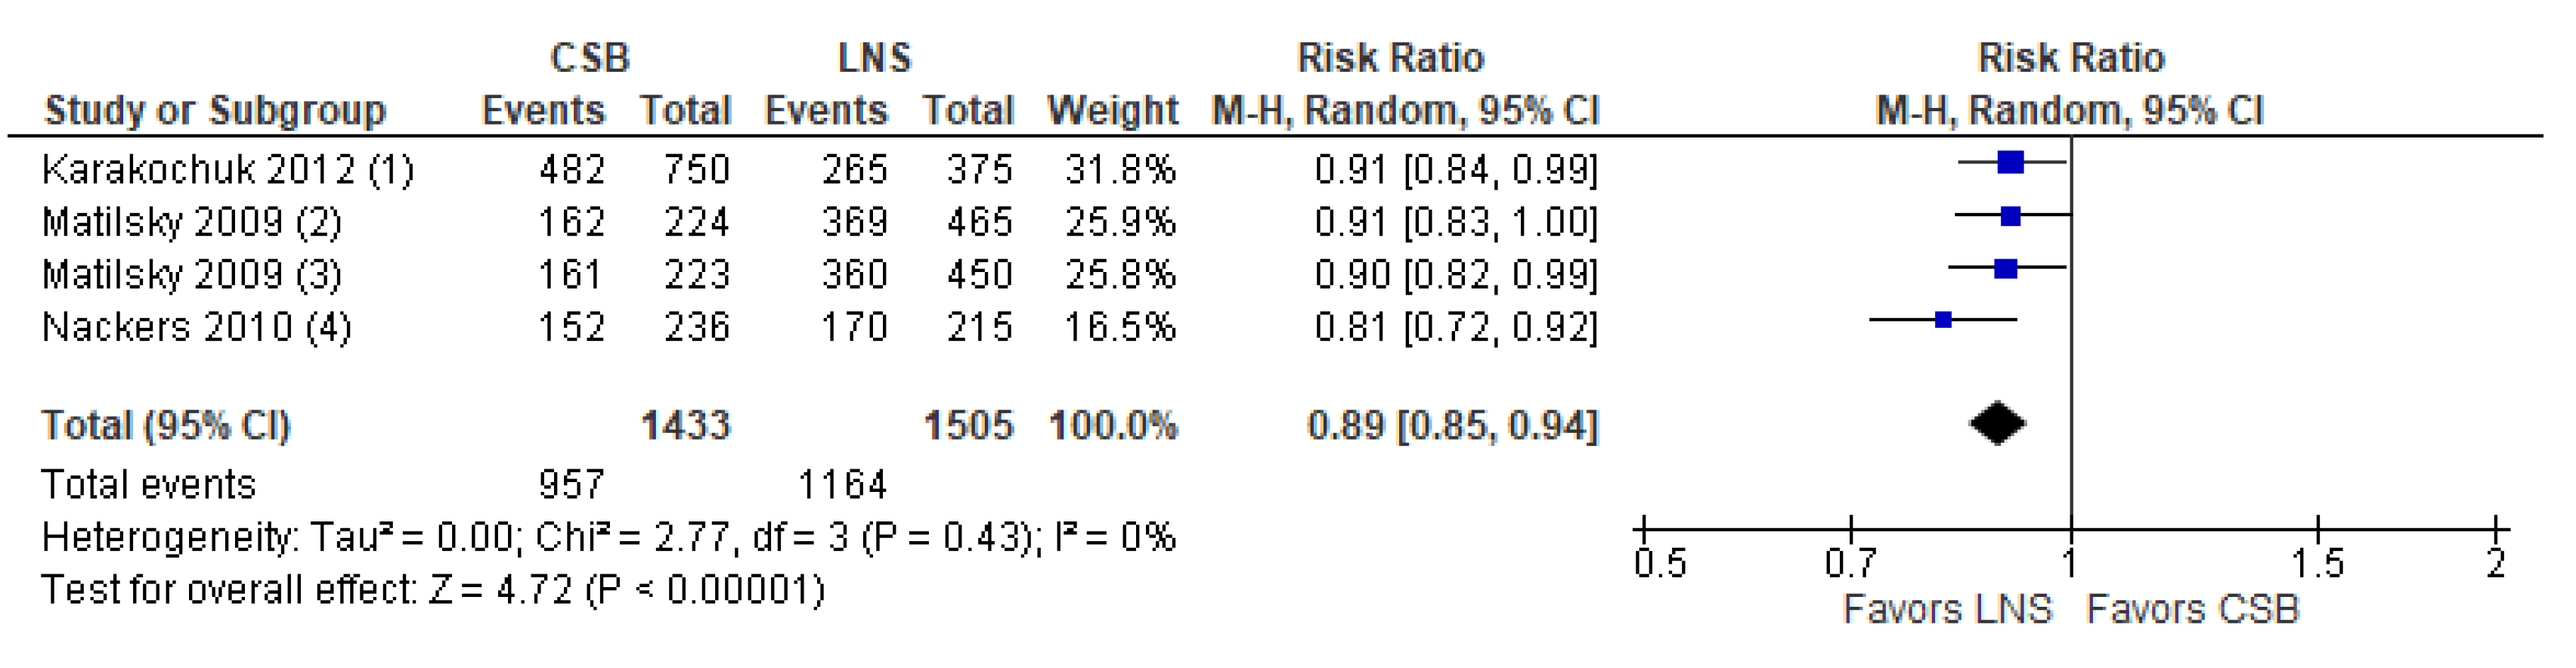Click the Karakochuk 2012 study label
The image size is (2576, 668).
[x=227, y=170]
